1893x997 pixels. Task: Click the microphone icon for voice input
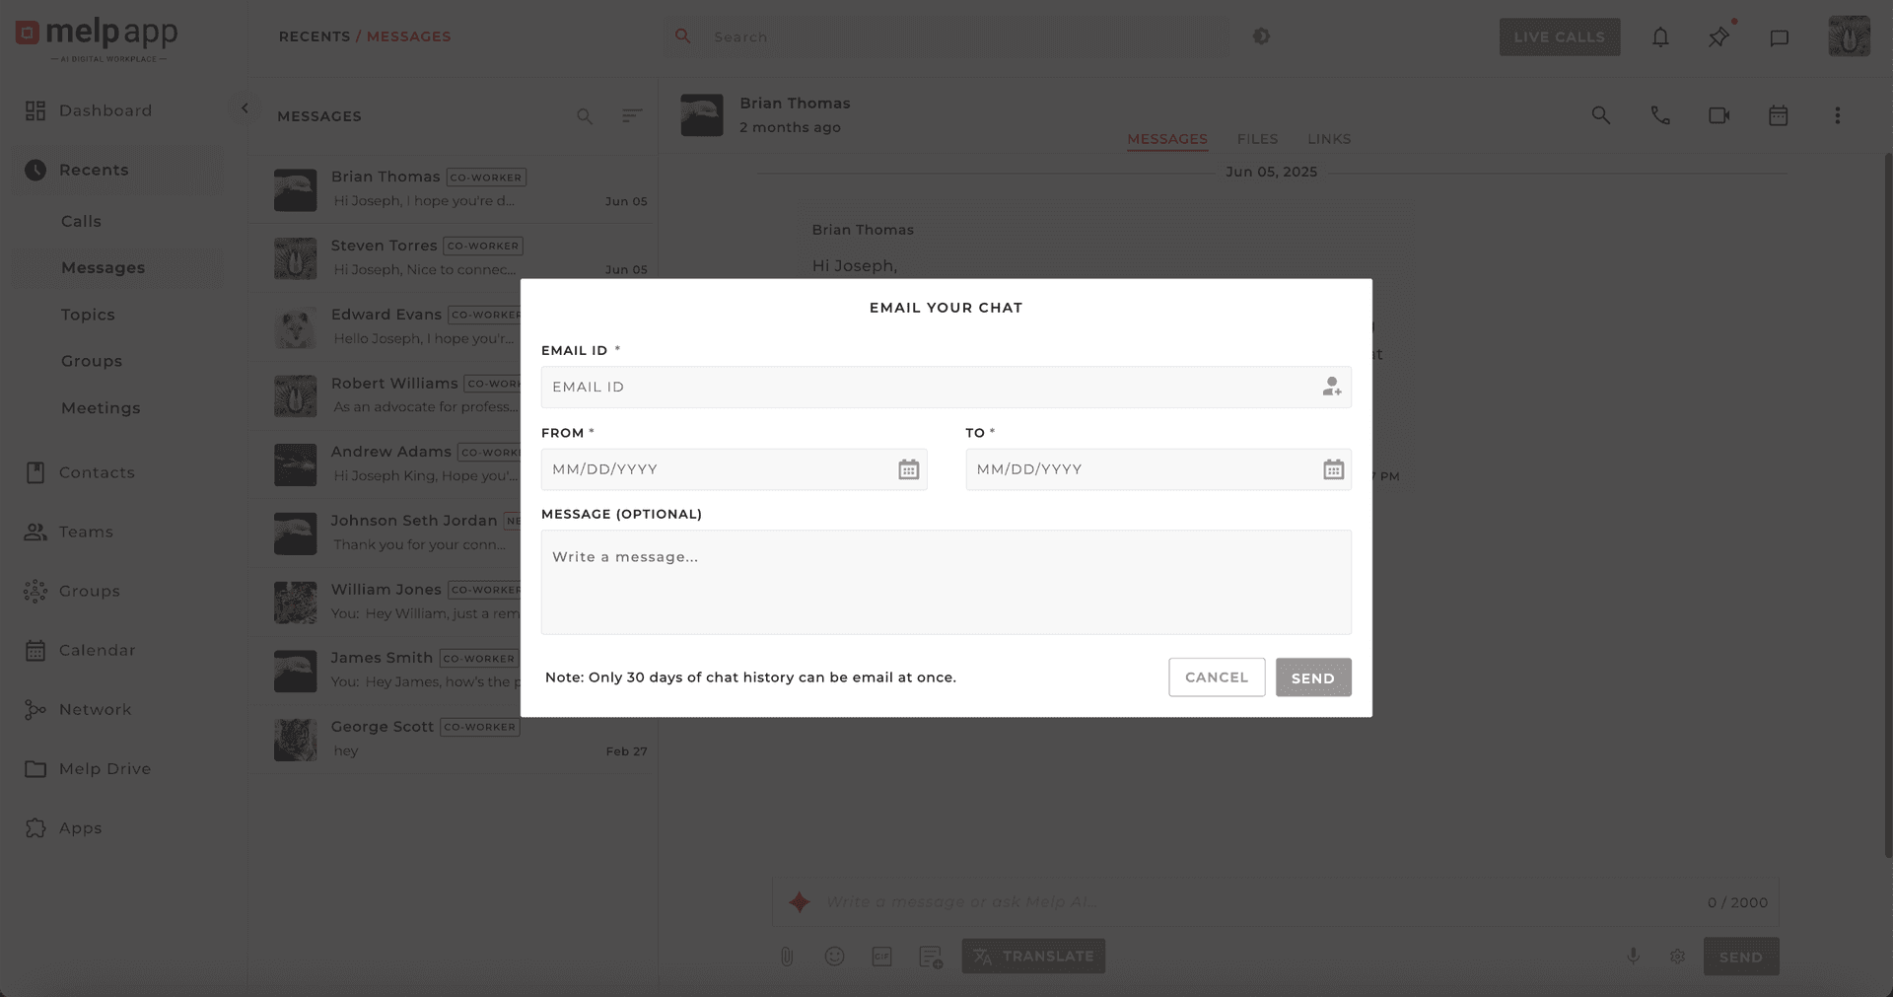[x=1633, y=956]
